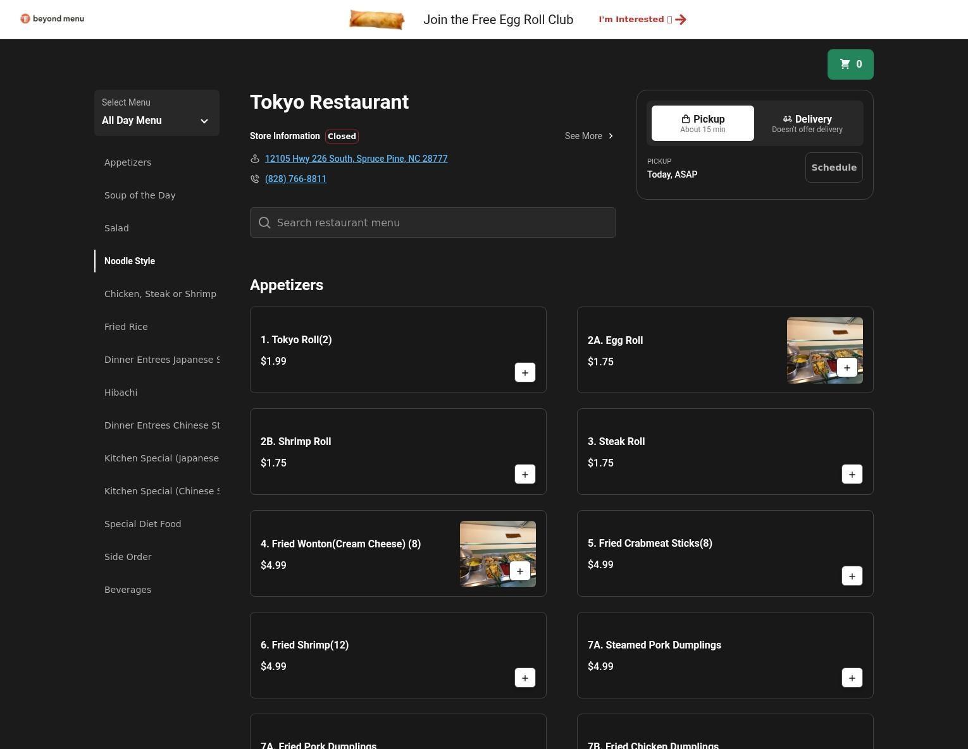Expand See More store information

588,136
